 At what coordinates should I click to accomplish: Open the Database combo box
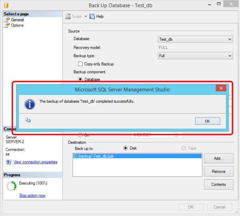click(x=195, y=39)
